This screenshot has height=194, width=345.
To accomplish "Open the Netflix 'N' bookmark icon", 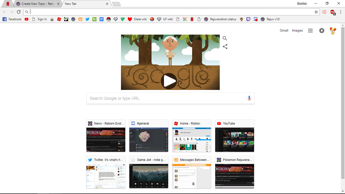I will click(x=192, y=19).
